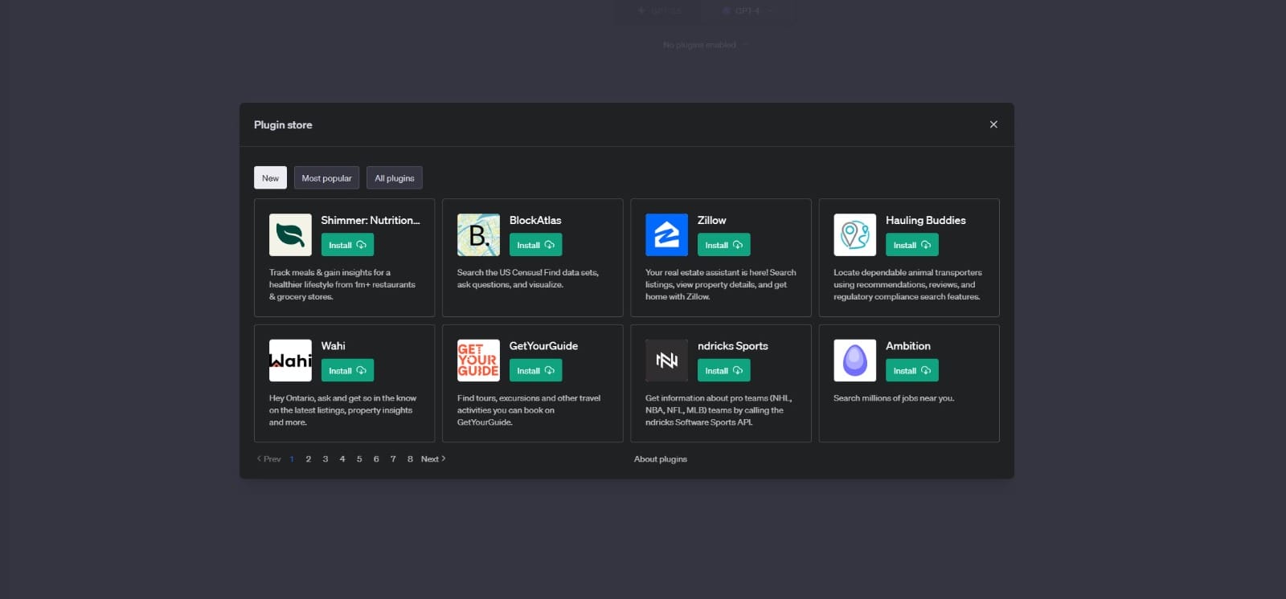Image resolution: width=1286 pixels, height=599 pixels.
Task: Click the BlockAtlas map logo icon
Action: tap(478, 234)
